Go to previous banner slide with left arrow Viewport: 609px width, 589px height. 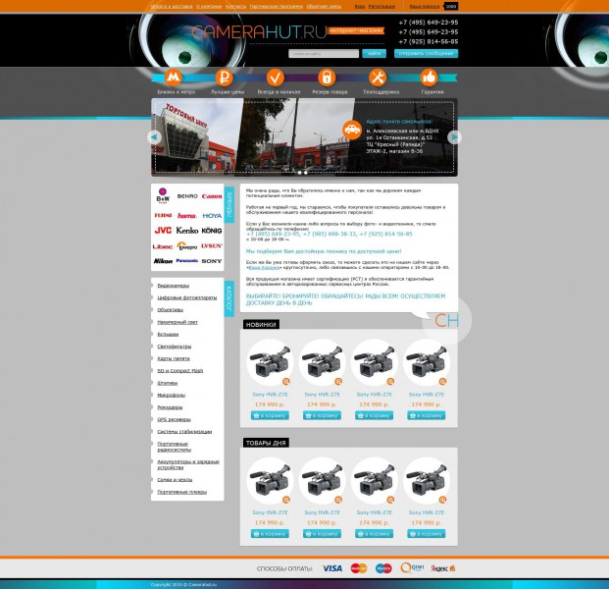(x=154, y=137)
